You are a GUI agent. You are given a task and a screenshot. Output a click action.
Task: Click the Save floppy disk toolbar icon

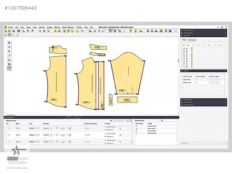point(18,31)
